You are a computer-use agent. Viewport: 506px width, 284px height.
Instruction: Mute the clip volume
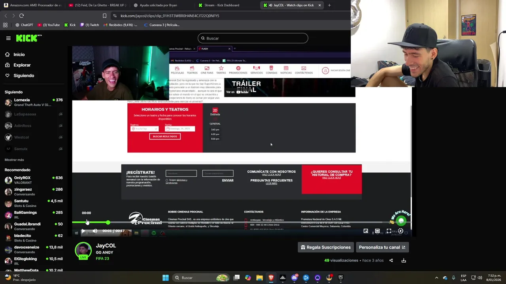[x=95, y=231]
